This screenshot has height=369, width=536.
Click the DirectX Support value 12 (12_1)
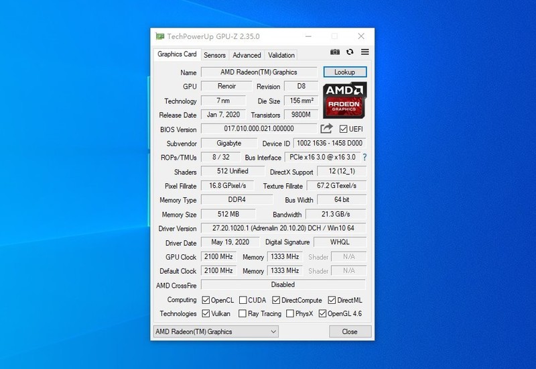point(342,171)
